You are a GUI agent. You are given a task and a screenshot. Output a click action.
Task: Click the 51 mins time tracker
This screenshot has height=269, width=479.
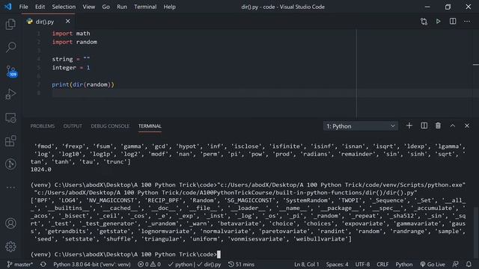241,265
